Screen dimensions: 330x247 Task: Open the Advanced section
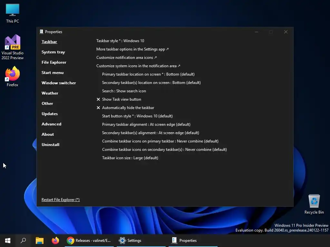click(x=51, y=124)
